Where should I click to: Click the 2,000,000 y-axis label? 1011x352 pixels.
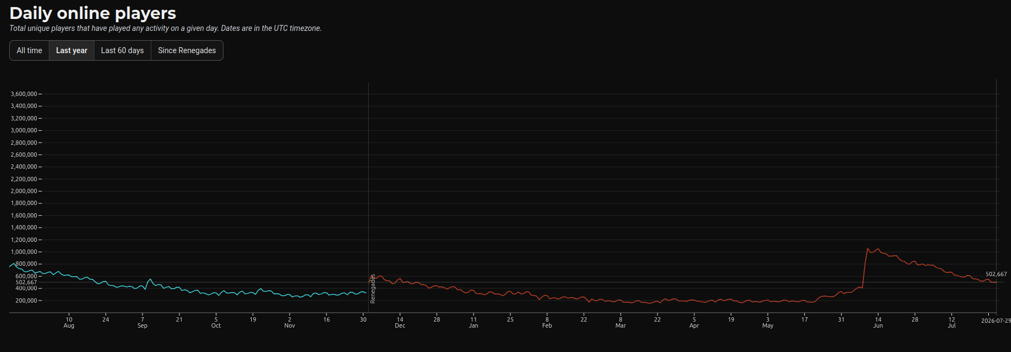coord(24,191)
